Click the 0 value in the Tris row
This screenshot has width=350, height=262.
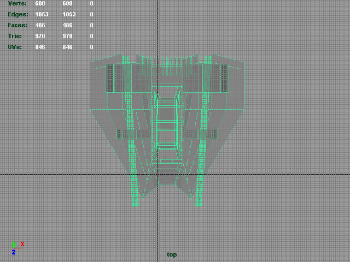(91, 36)
